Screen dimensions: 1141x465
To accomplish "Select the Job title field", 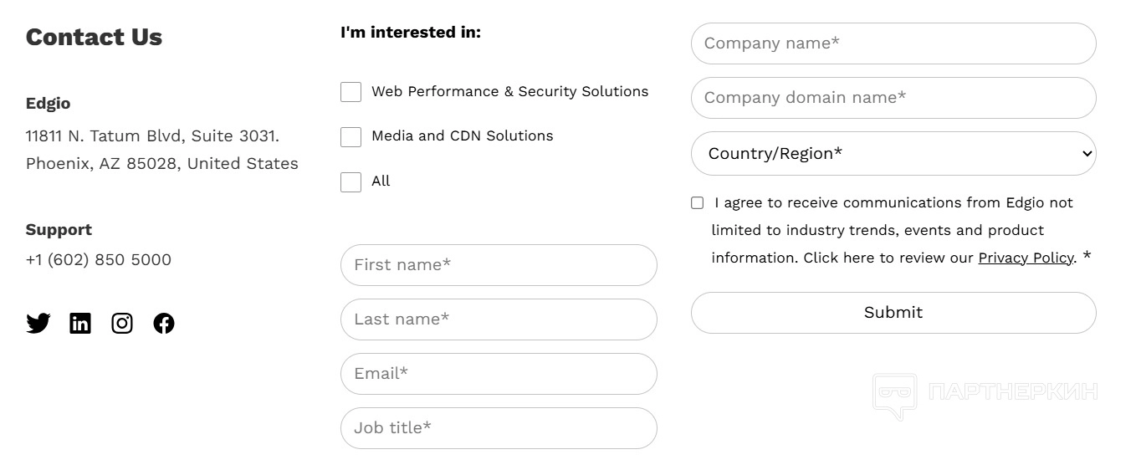I will coord(499,428).
